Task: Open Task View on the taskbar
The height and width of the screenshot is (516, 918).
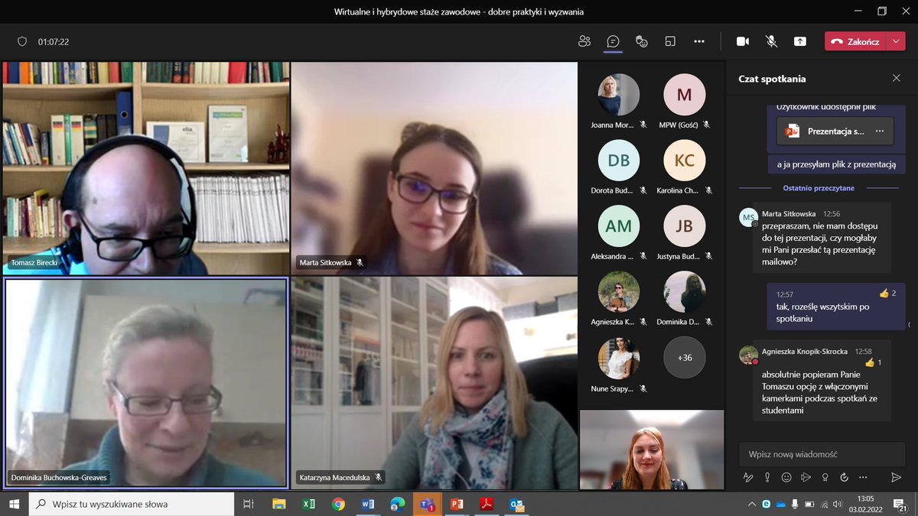Action: [249, 504]
